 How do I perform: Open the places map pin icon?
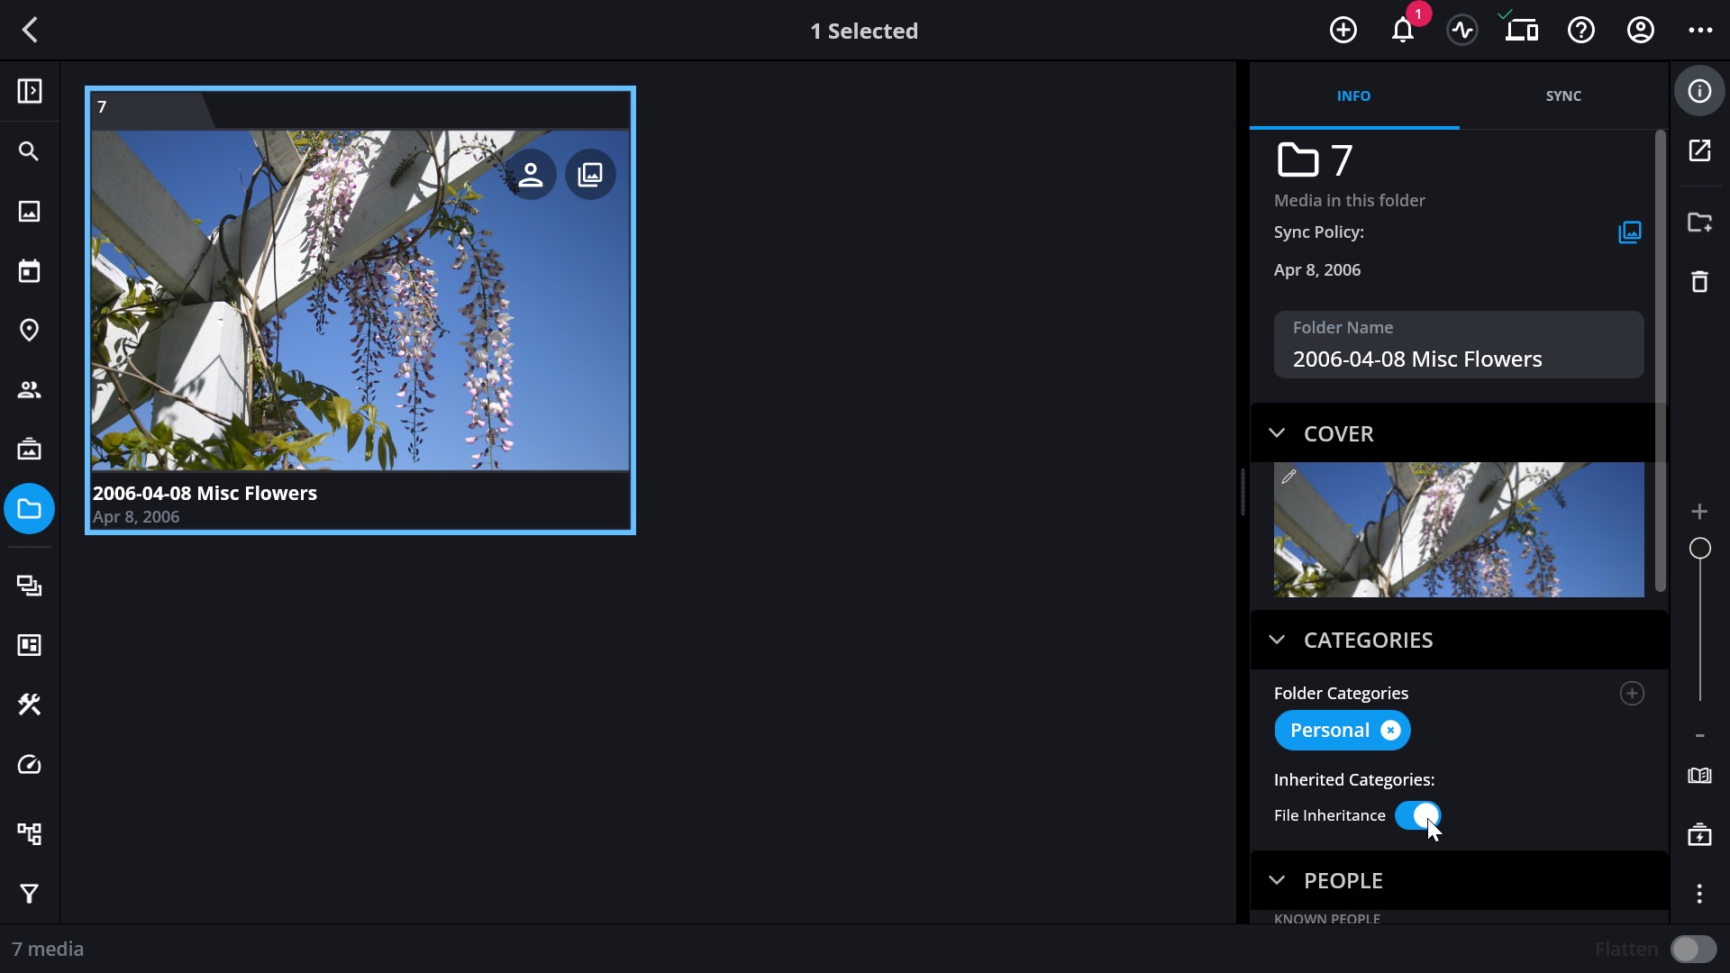pos(30,331)
